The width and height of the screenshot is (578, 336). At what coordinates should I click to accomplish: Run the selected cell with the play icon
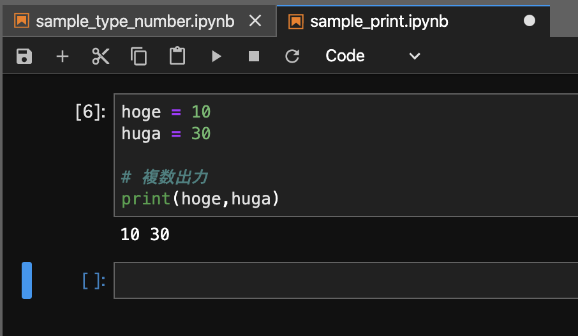[216, 56]
